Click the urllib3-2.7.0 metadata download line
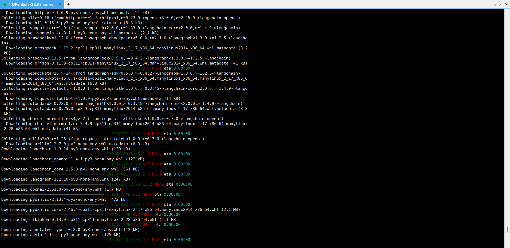Screen dimensions: 510x248 78,144
